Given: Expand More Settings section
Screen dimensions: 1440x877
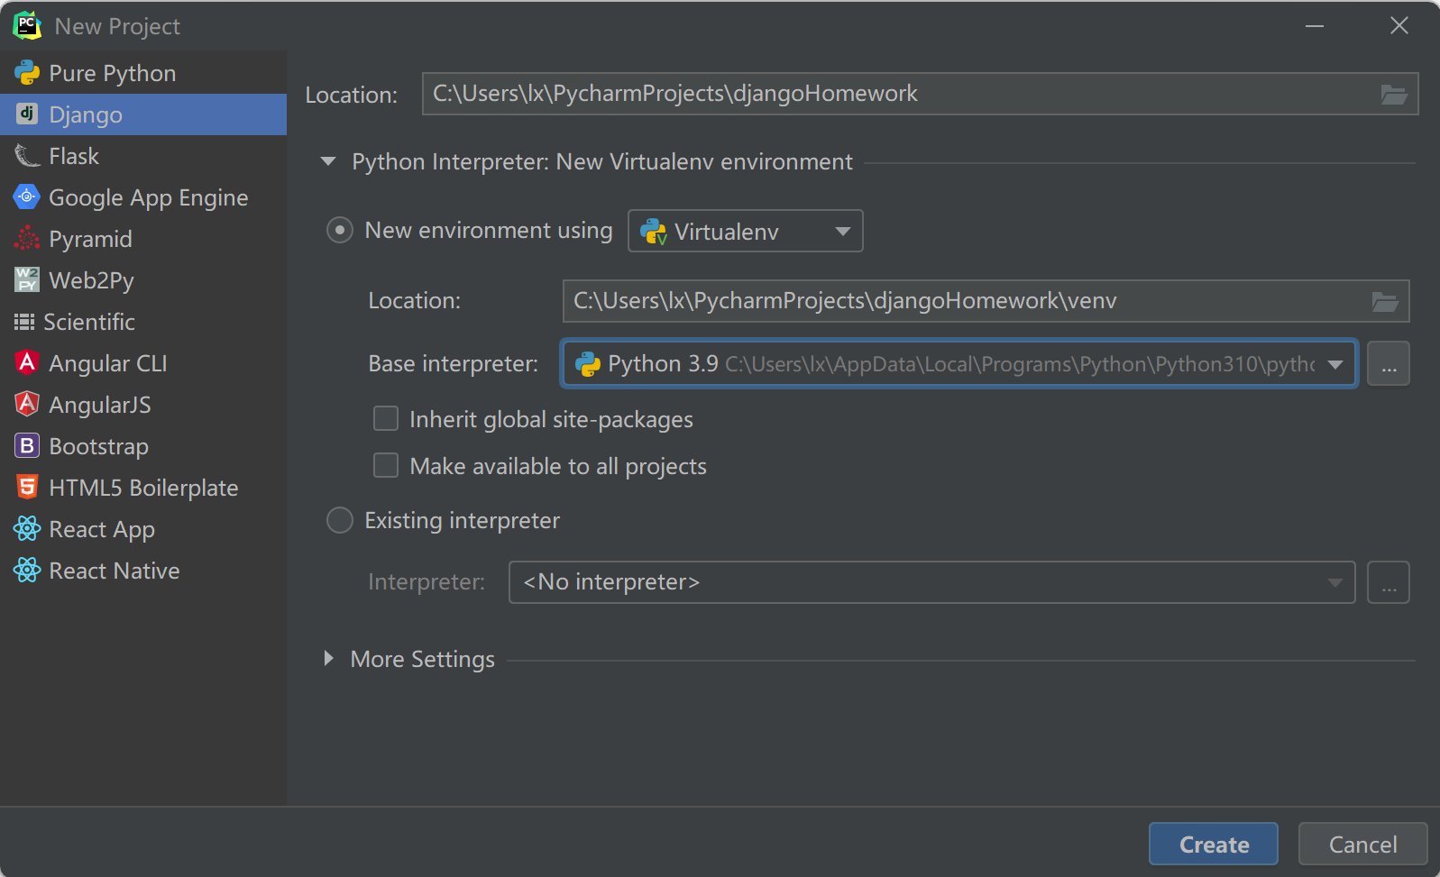Looking at the screenshot, I should tap(329, 659).
